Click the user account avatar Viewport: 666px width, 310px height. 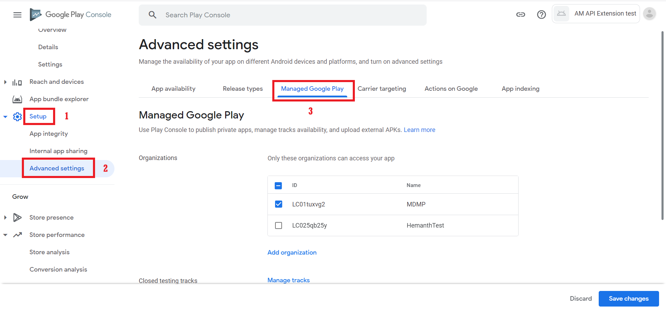pyautogui.click(x=649, y=14)
